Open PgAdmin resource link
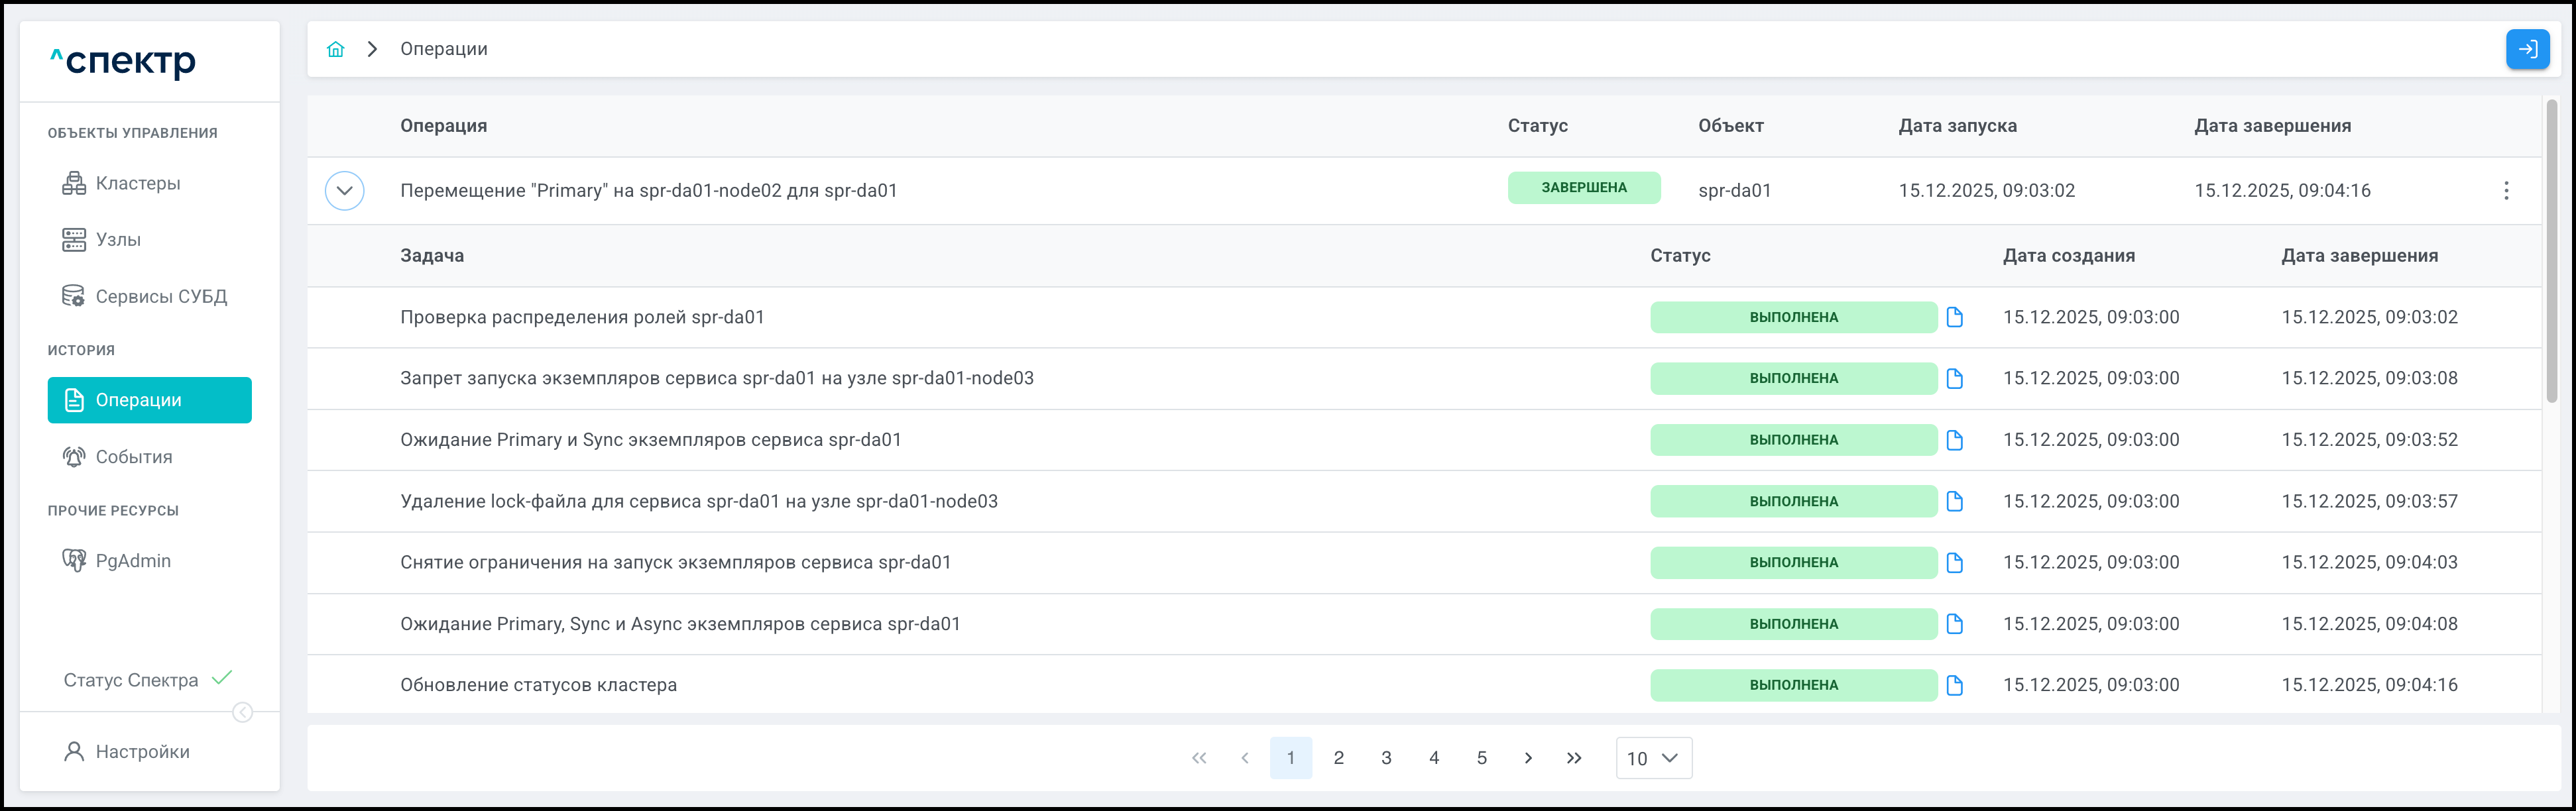This screenshot has height=811, width=2576. pos(132,561)
